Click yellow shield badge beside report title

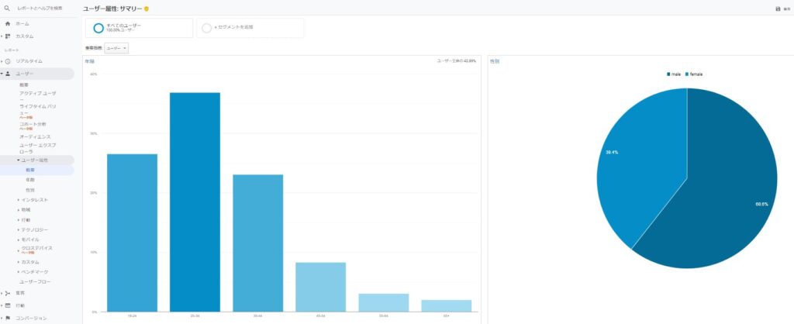pos(147,9)
